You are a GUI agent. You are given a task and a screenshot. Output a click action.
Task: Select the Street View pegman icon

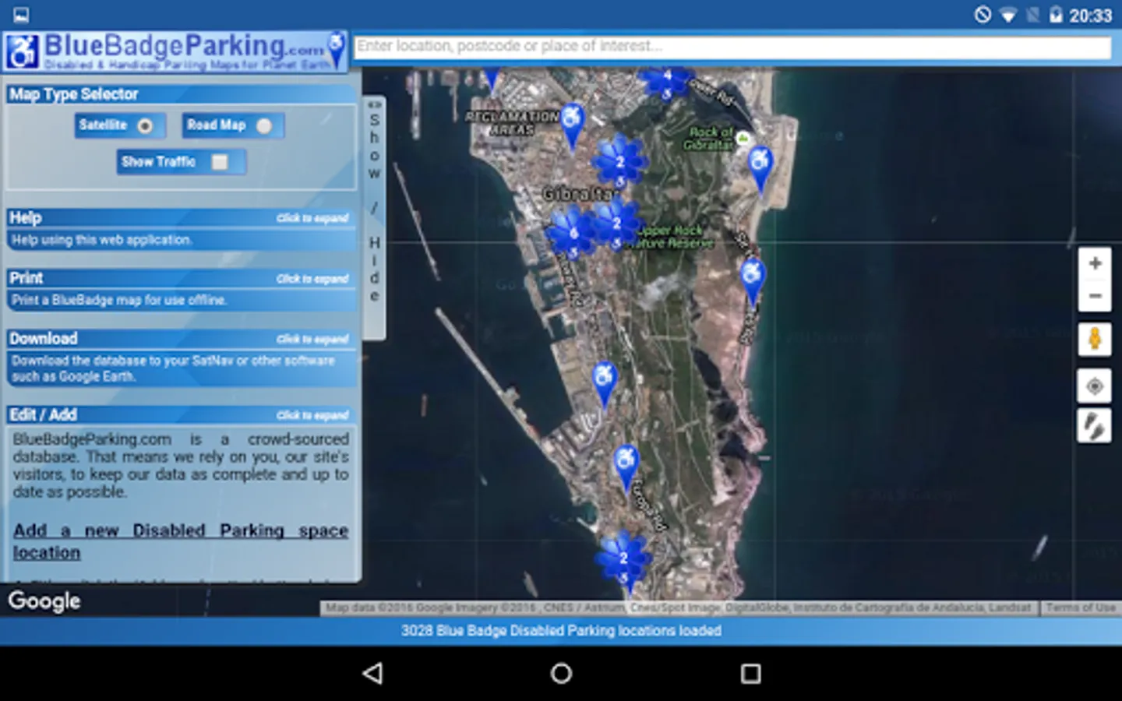(1094, 340)
